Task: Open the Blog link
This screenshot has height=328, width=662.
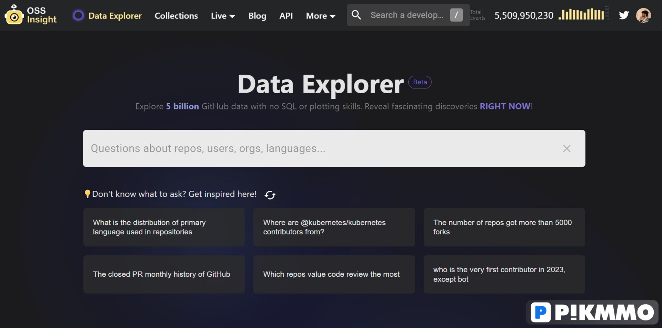Action: tap(257, 15)
